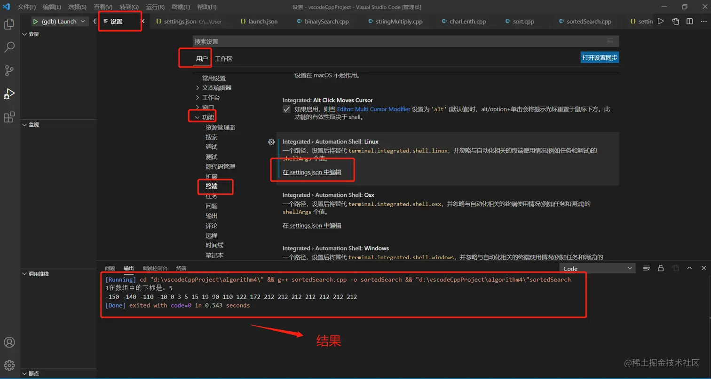Select 终端 in settings tree
The height and width of the screenshot is (379, 711).
point(211,186)
